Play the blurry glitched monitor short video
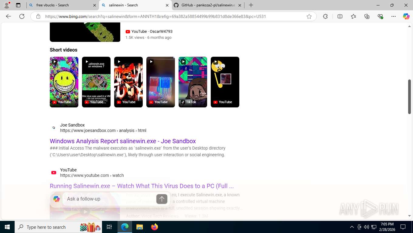The width and height of the screenshot is (413, 233). click(x=161, y=82)
